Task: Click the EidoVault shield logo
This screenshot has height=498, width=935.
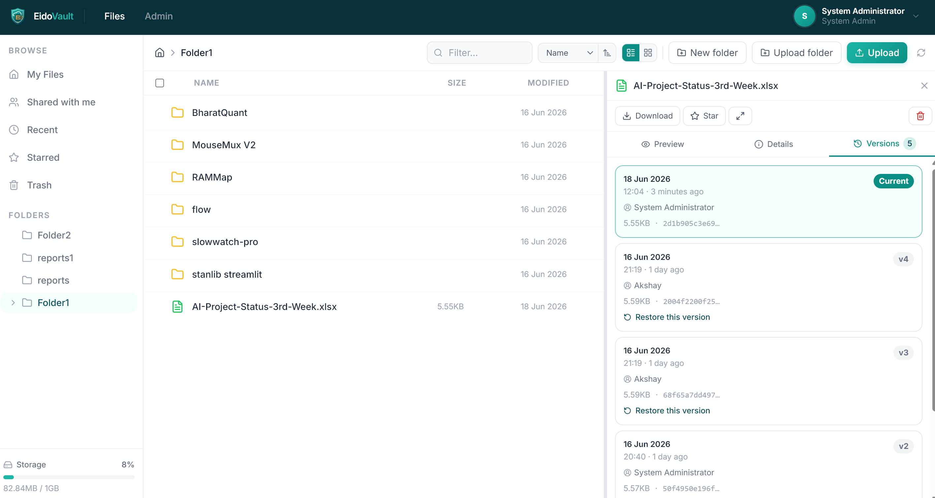Action: [x=17, y=16]
